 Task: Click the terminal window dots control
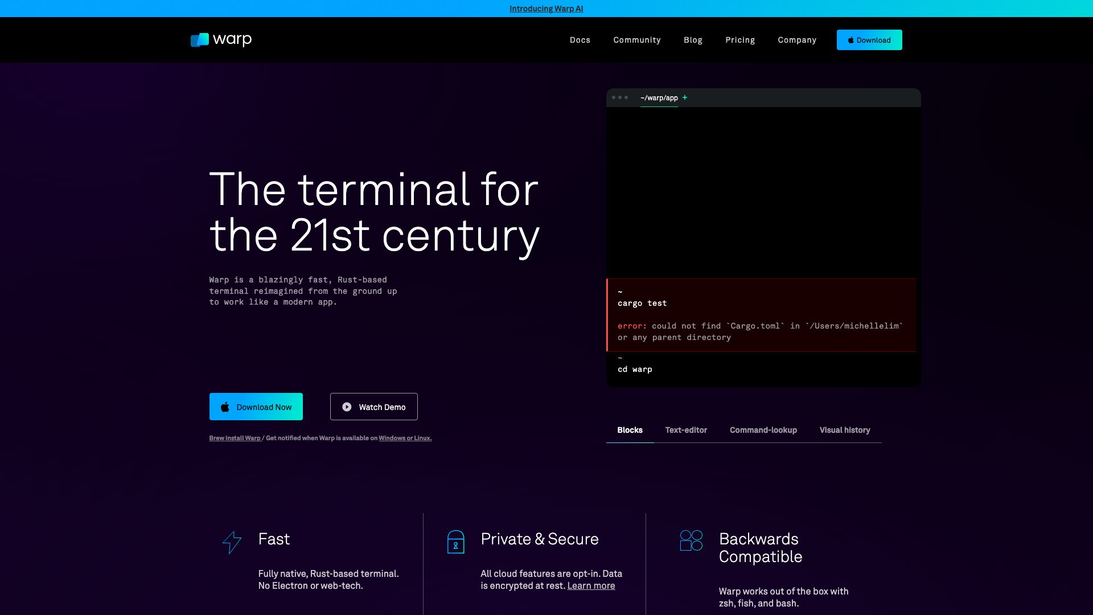[619, 97]
